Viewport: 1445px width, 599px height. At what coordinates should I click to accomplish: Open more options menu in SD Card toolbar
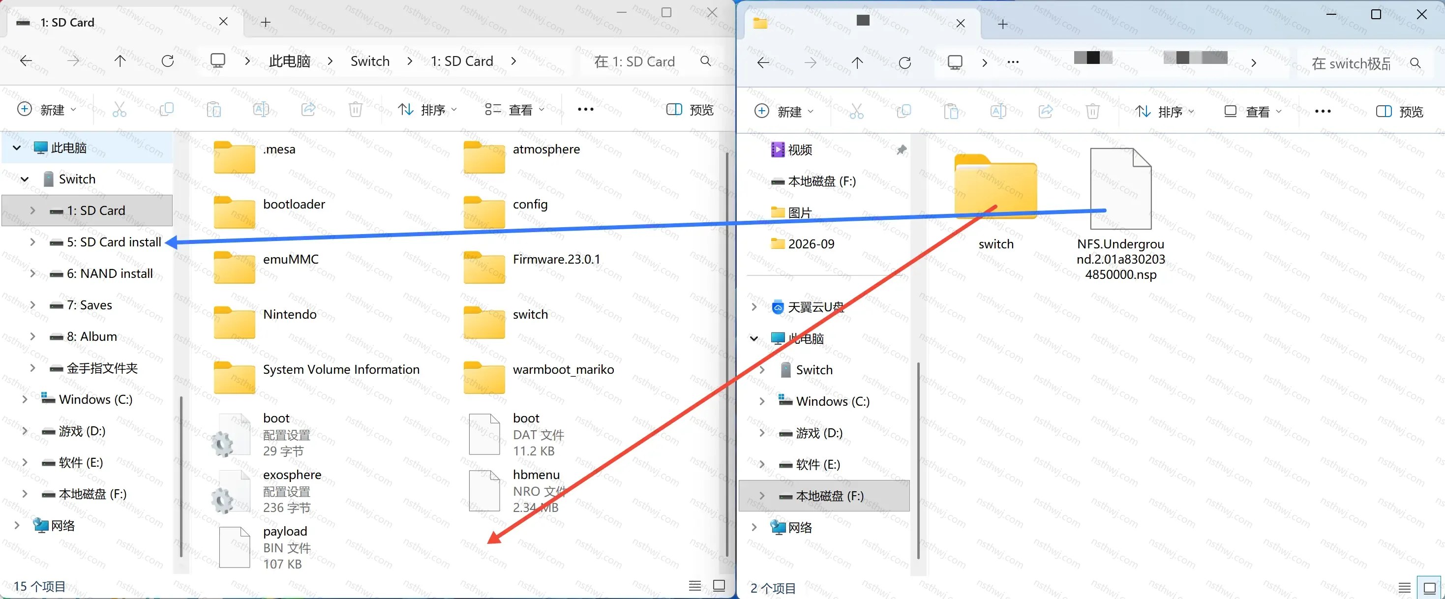585,109
